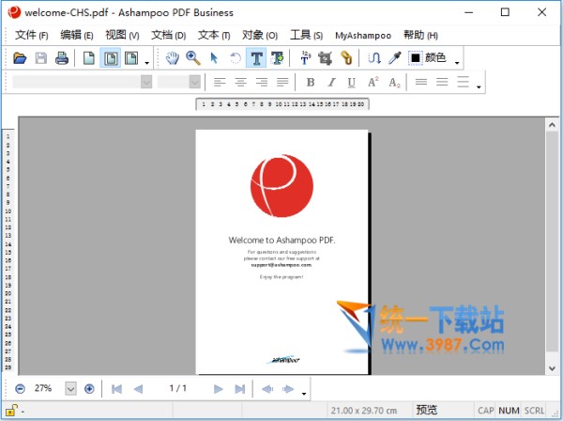
Task: Toggle Bold formatting
Action: 311,83
